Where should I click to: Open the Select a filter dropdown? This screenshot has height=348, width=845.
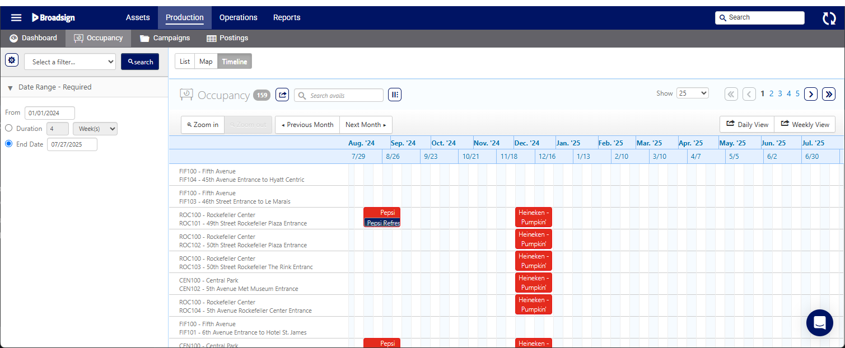(70, 62)
